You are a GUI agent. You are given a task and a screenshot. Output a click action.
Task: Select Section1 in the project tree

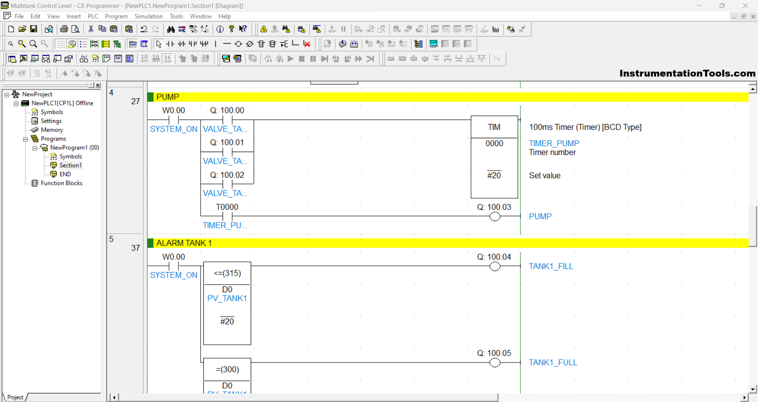click(x=71, y=165)
